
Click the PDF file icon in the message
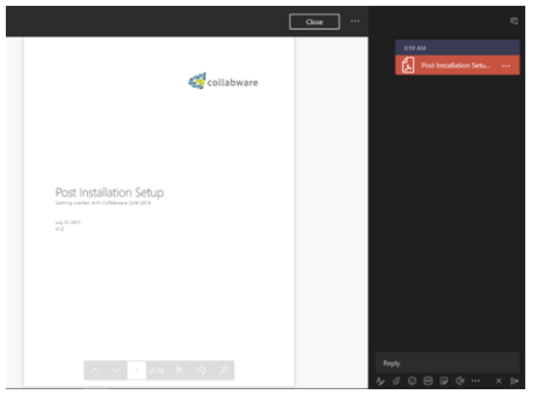pos(408,65)
